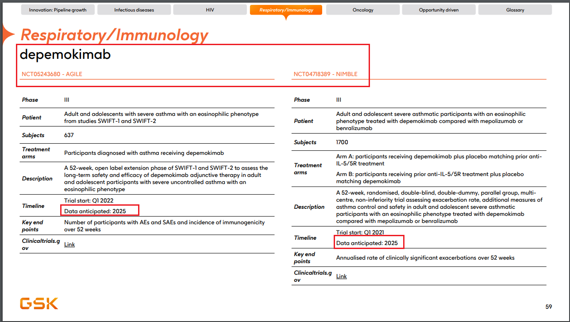
Task: Open the Innovation: Pipeline growth tab
Action: click(x=58, y=9)
